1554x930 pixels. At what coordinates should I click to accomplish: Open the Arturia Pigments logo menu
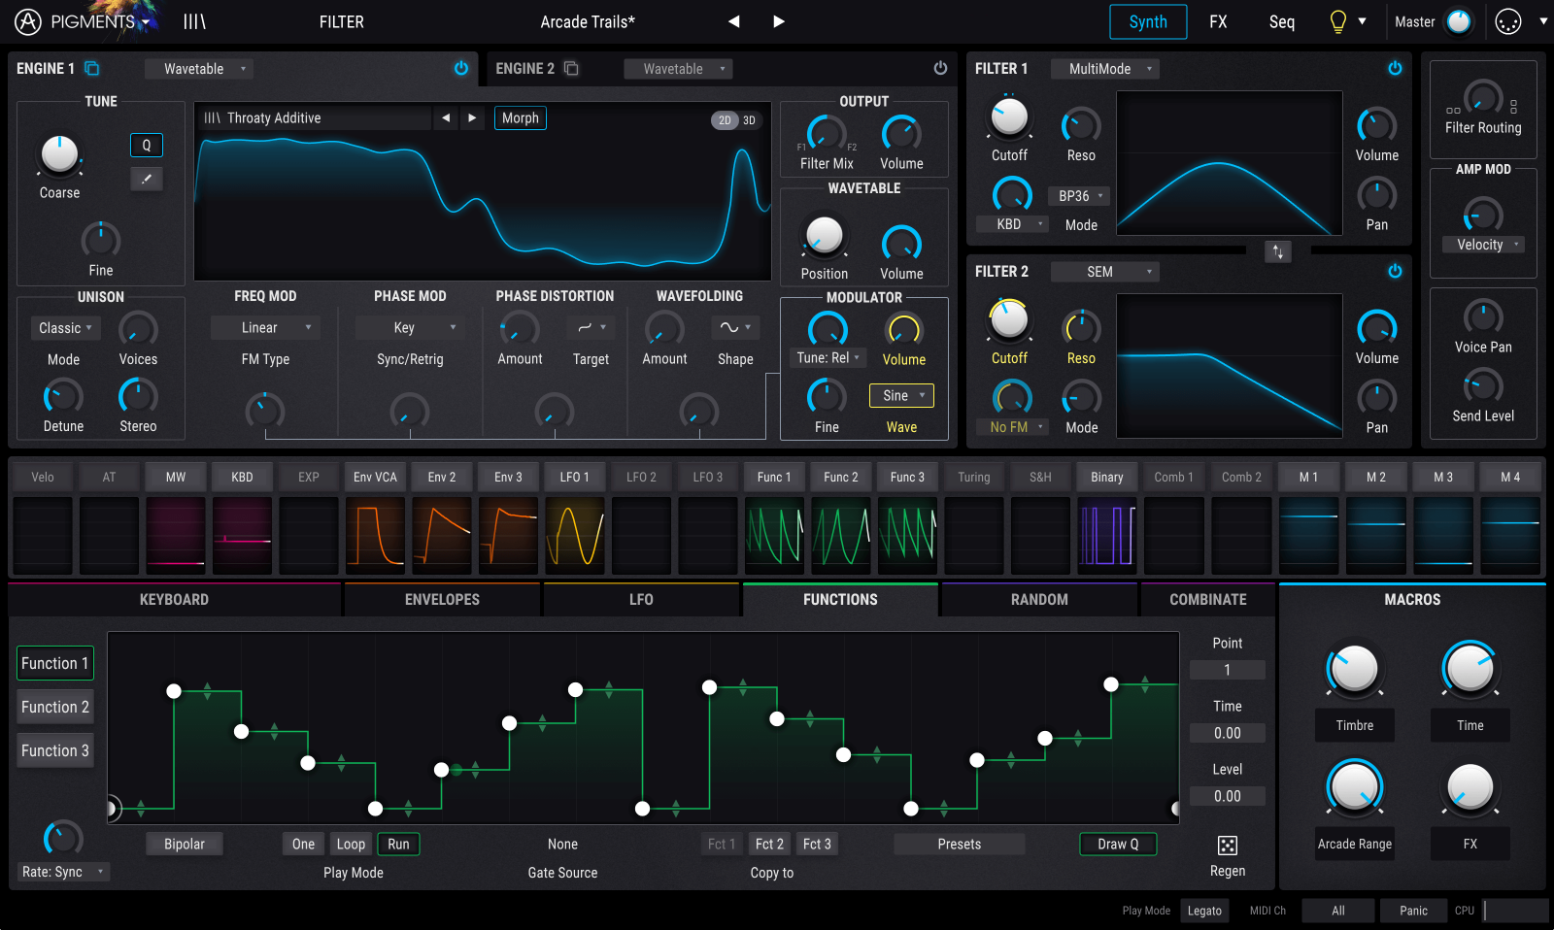pos(83,21)
